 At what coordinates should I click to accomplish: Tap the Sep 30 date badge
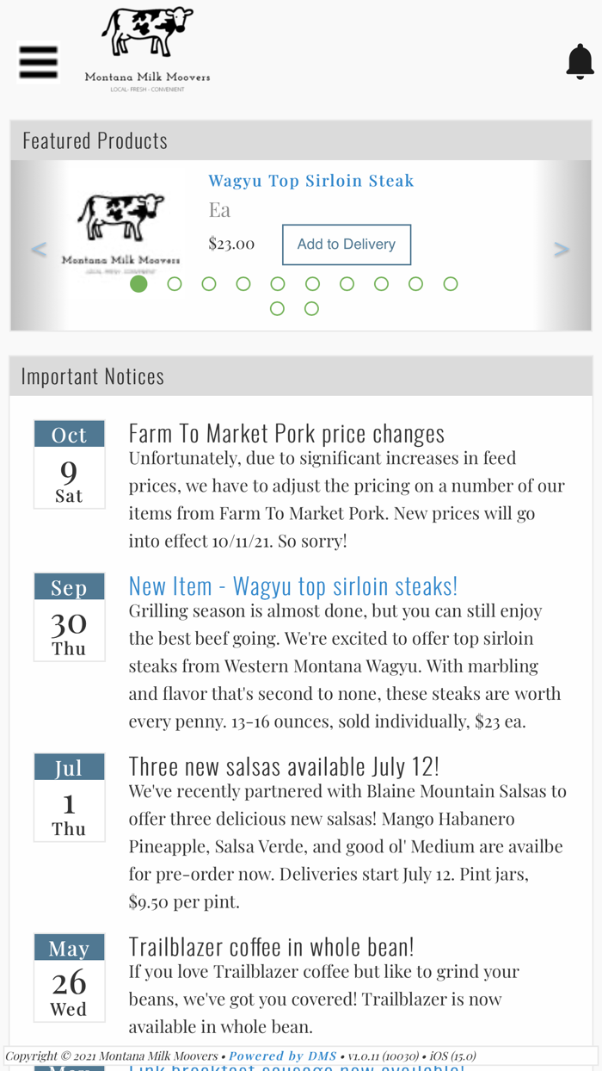[x=70, y=616]
